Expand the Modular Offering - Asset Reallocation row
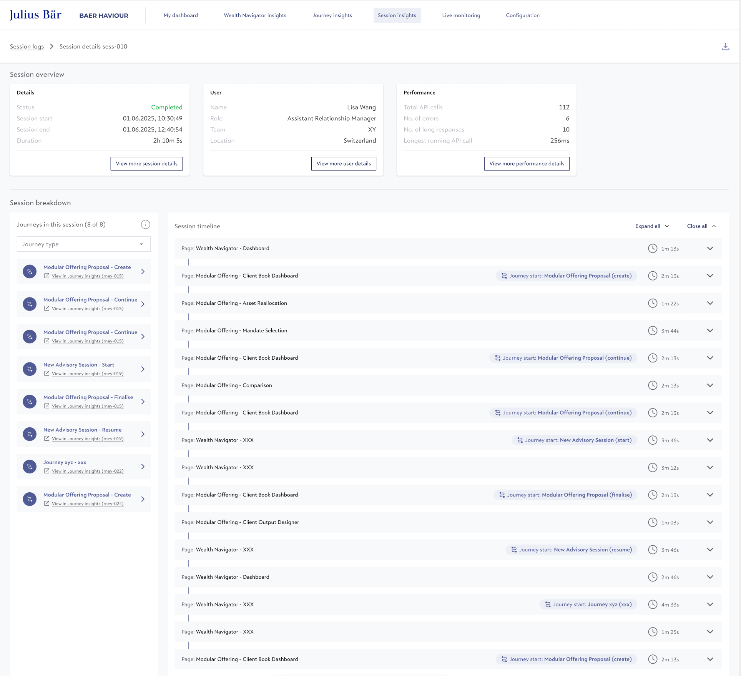 710,303
